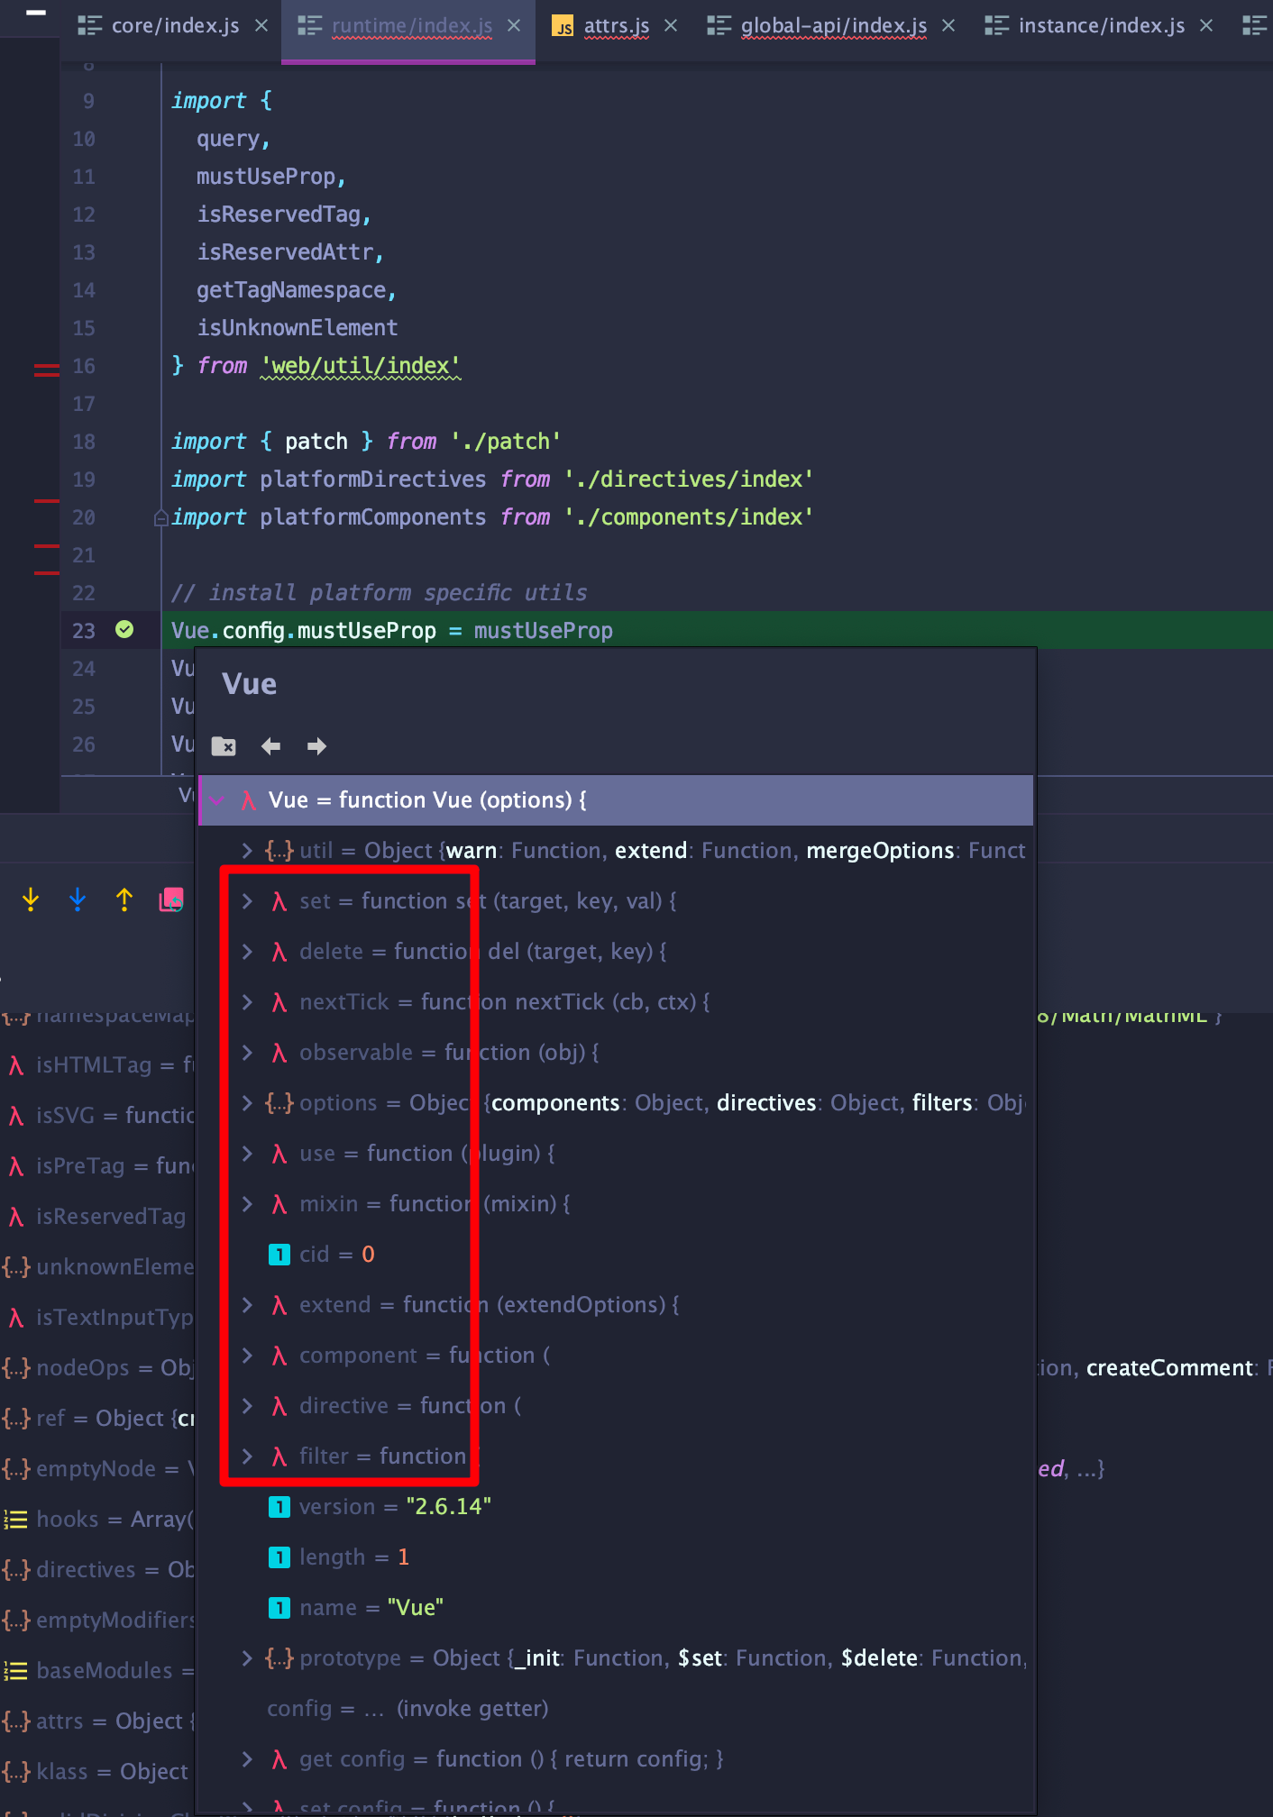This screenshot has width=1273, height=1817.
Task: Expand the component = function node
Action: [x=247, y=1356]
